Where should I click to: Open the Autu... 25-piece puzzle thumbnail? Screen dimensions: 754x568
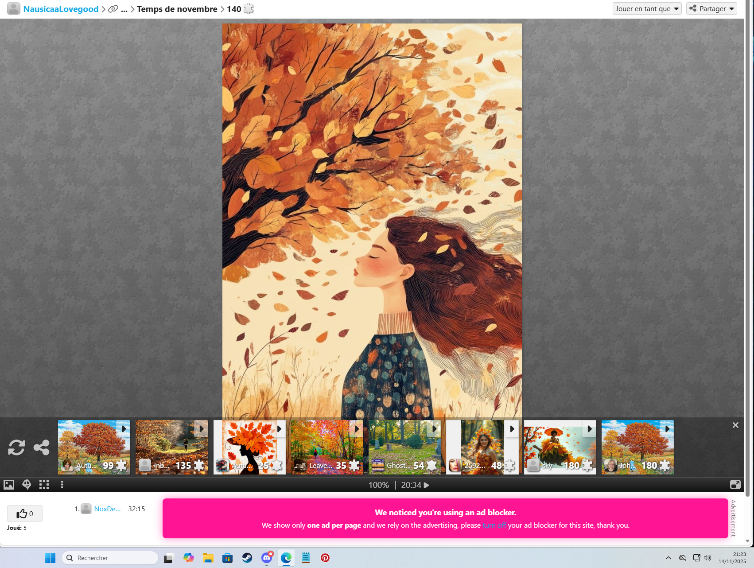pos(249,447)
